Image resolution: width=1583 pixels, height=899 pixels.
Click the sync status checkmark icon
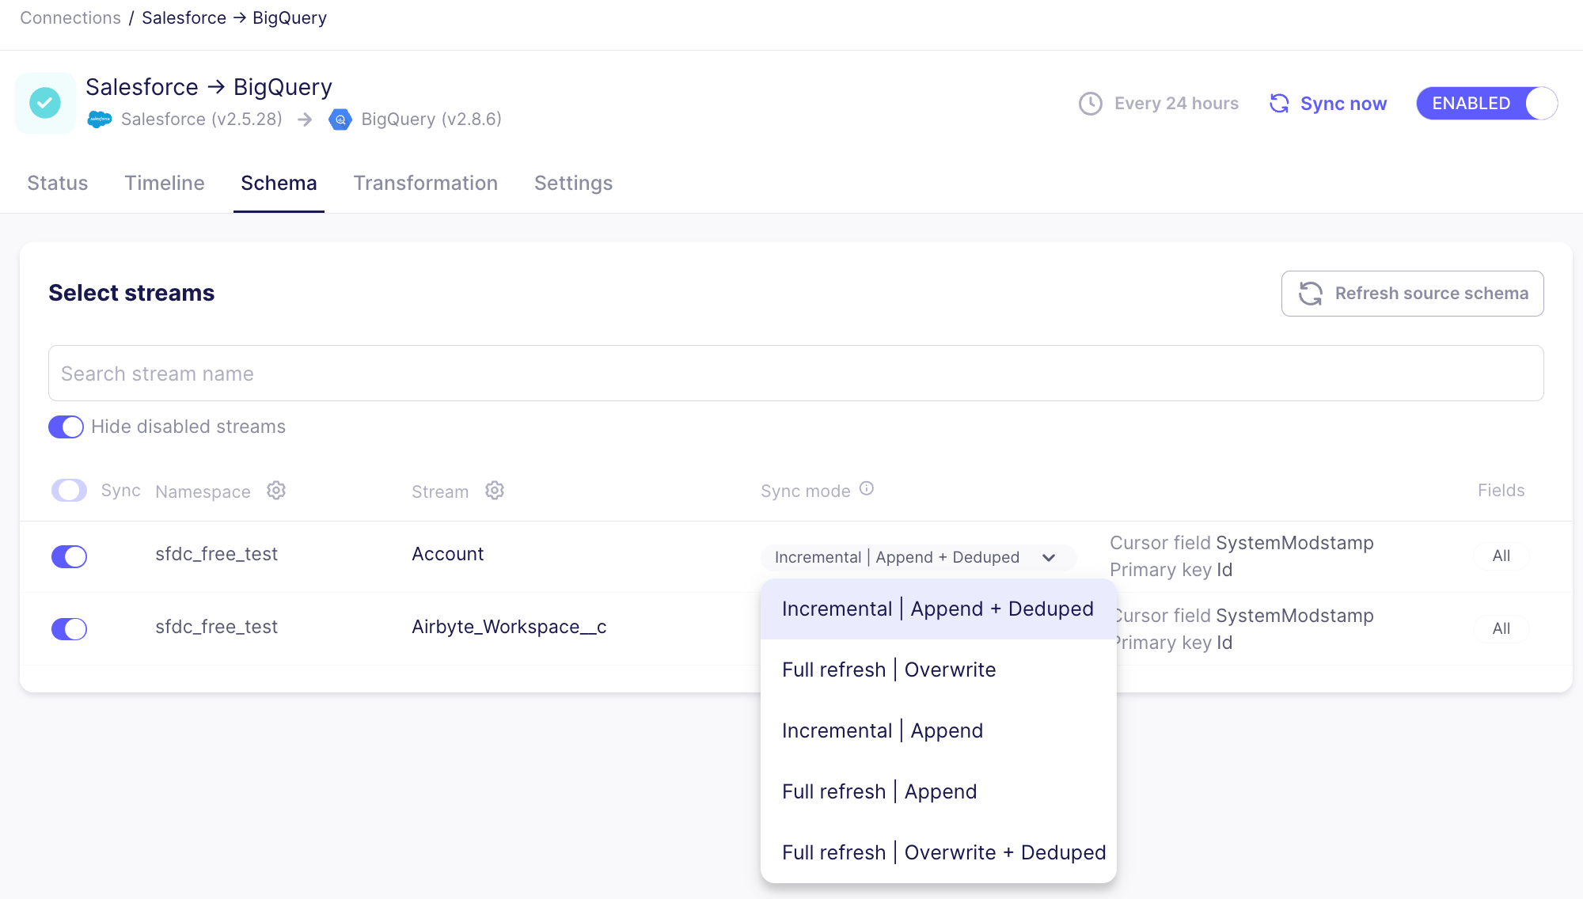tap(44, 103)
